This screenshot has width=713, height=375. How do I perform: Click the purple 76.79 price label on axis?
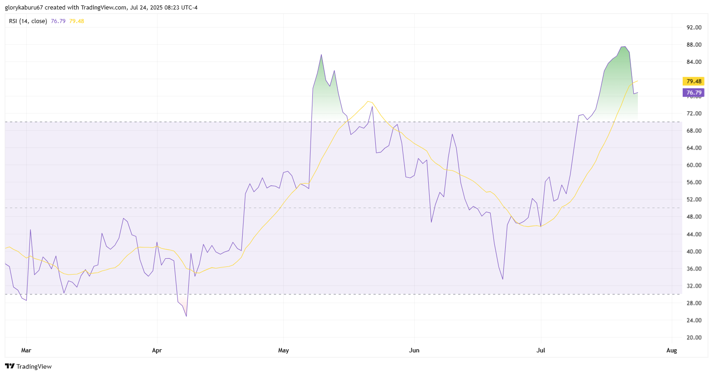pyautogui.click(x=694, y=93)
